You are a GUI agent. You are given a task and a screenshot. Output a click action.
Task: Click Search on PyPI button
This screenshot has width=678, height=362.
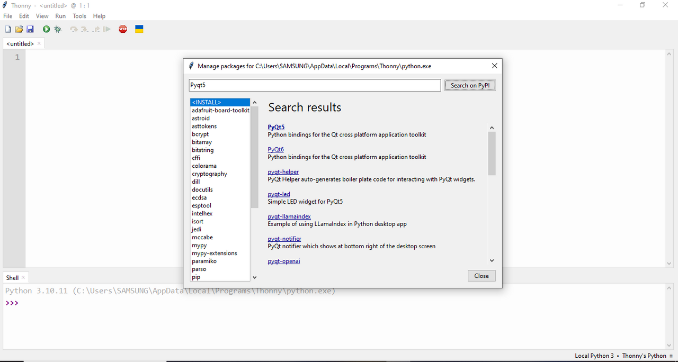coord(470,85)
